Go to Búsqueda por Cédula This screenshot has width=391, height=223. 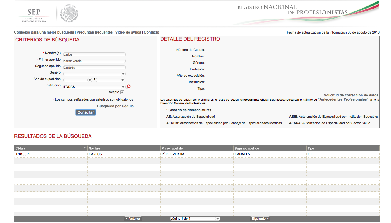pyautogui.click(x=115, y=106)
